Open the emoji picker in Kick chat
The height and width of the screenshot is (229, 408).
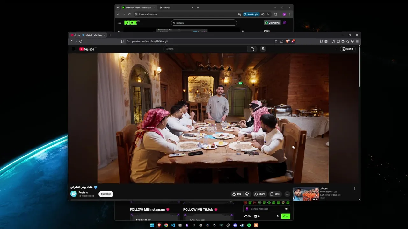pos(286,209)
